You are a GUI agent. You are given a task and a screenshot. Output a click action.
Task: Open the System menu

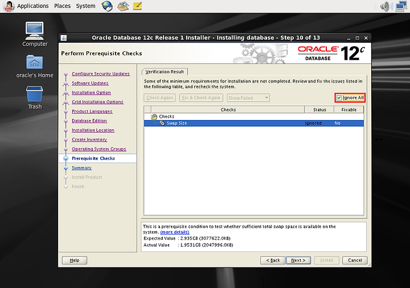(x=85, y=6)
